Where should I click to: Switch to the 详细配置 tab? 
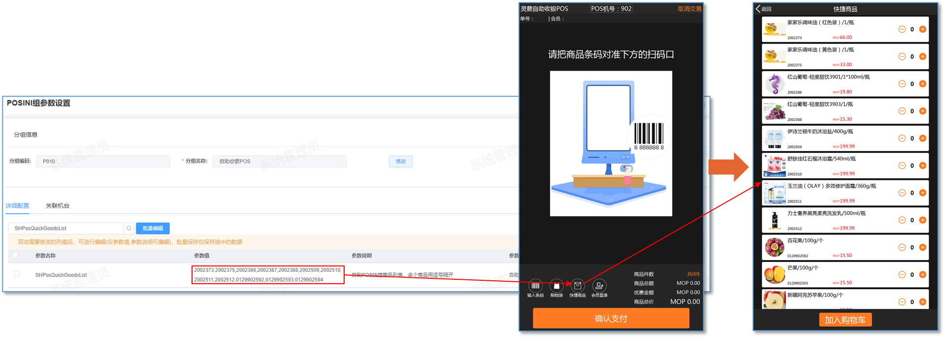[17, 206]
